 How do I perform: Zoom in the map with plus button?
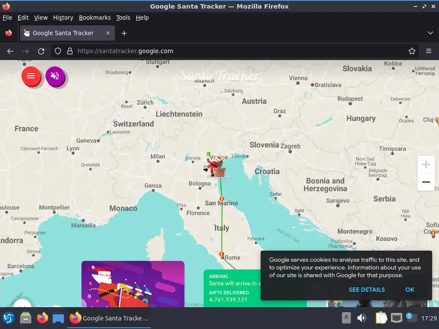(426, 164)
